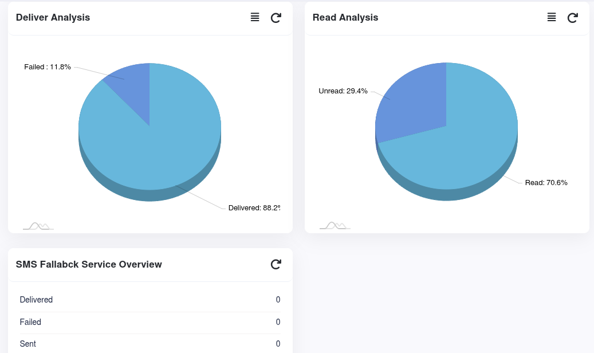Click the Failed row in SMS overview
The image size is (594, 353).
pos(150,322)
